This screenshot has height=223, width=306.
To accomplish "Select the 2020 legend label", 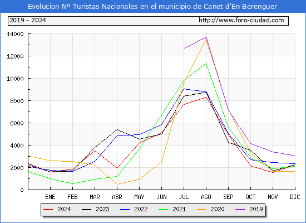I will point(218,209).
